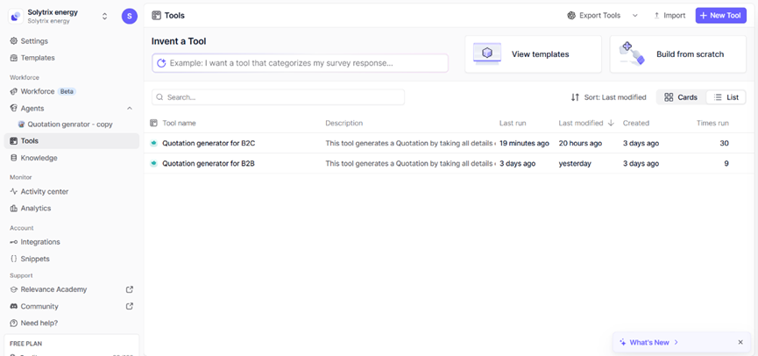Click the 'yesterday' last modified cell
Viewport: 758px width, 356px height.
575,163
